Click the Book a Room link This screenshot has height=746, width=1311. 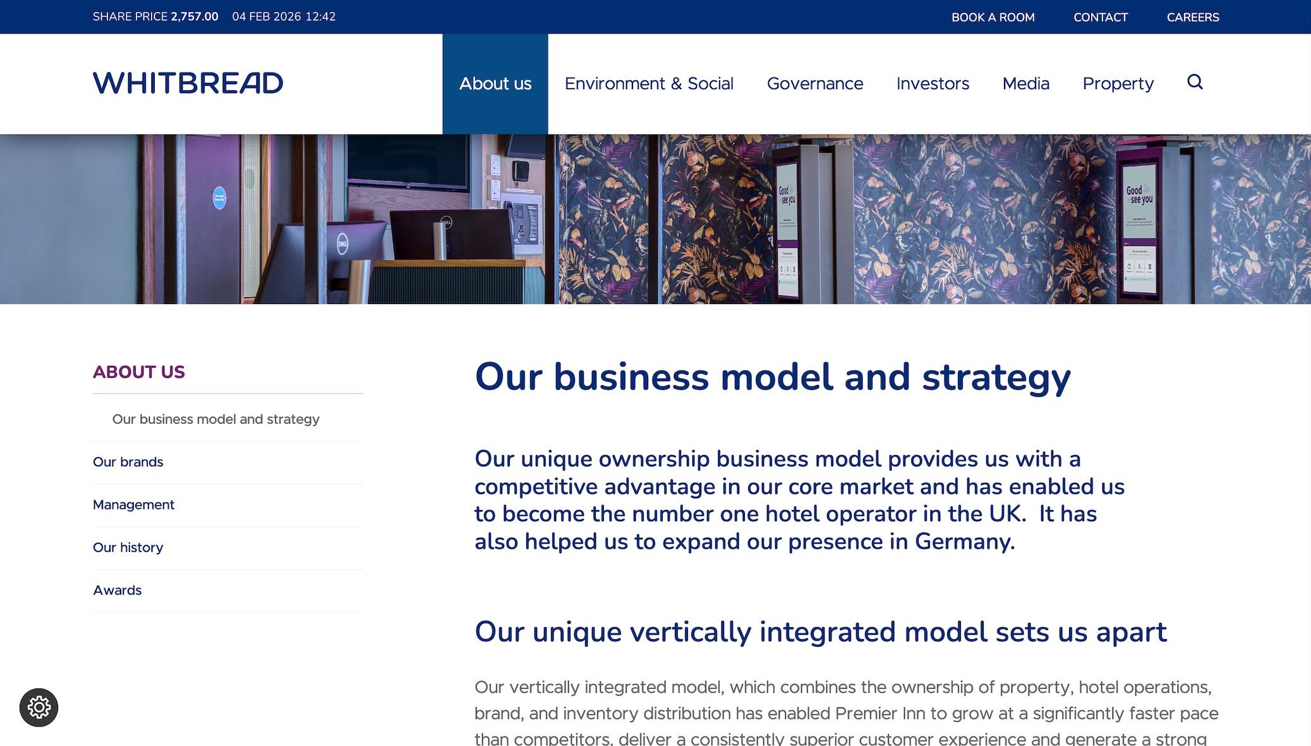993,17
